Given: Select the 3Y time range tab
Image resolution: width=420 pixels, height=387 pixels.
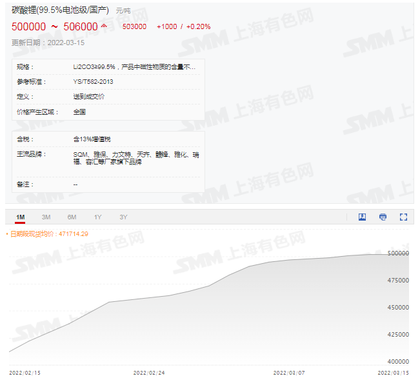Looking at the screenshot, I should pyautogui.click(x=123, y=217).
